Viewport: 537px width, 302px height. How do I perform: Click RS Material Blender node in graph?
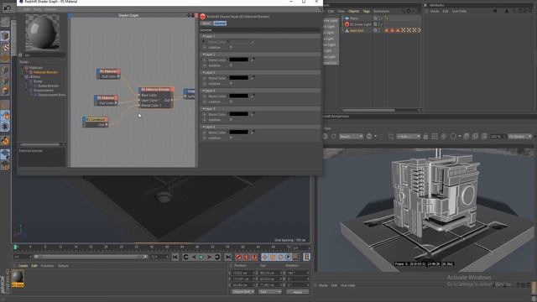click(156, 97)
